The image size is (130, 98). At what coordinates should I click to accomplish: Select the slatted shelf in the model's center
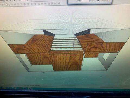tap(66, 44)
